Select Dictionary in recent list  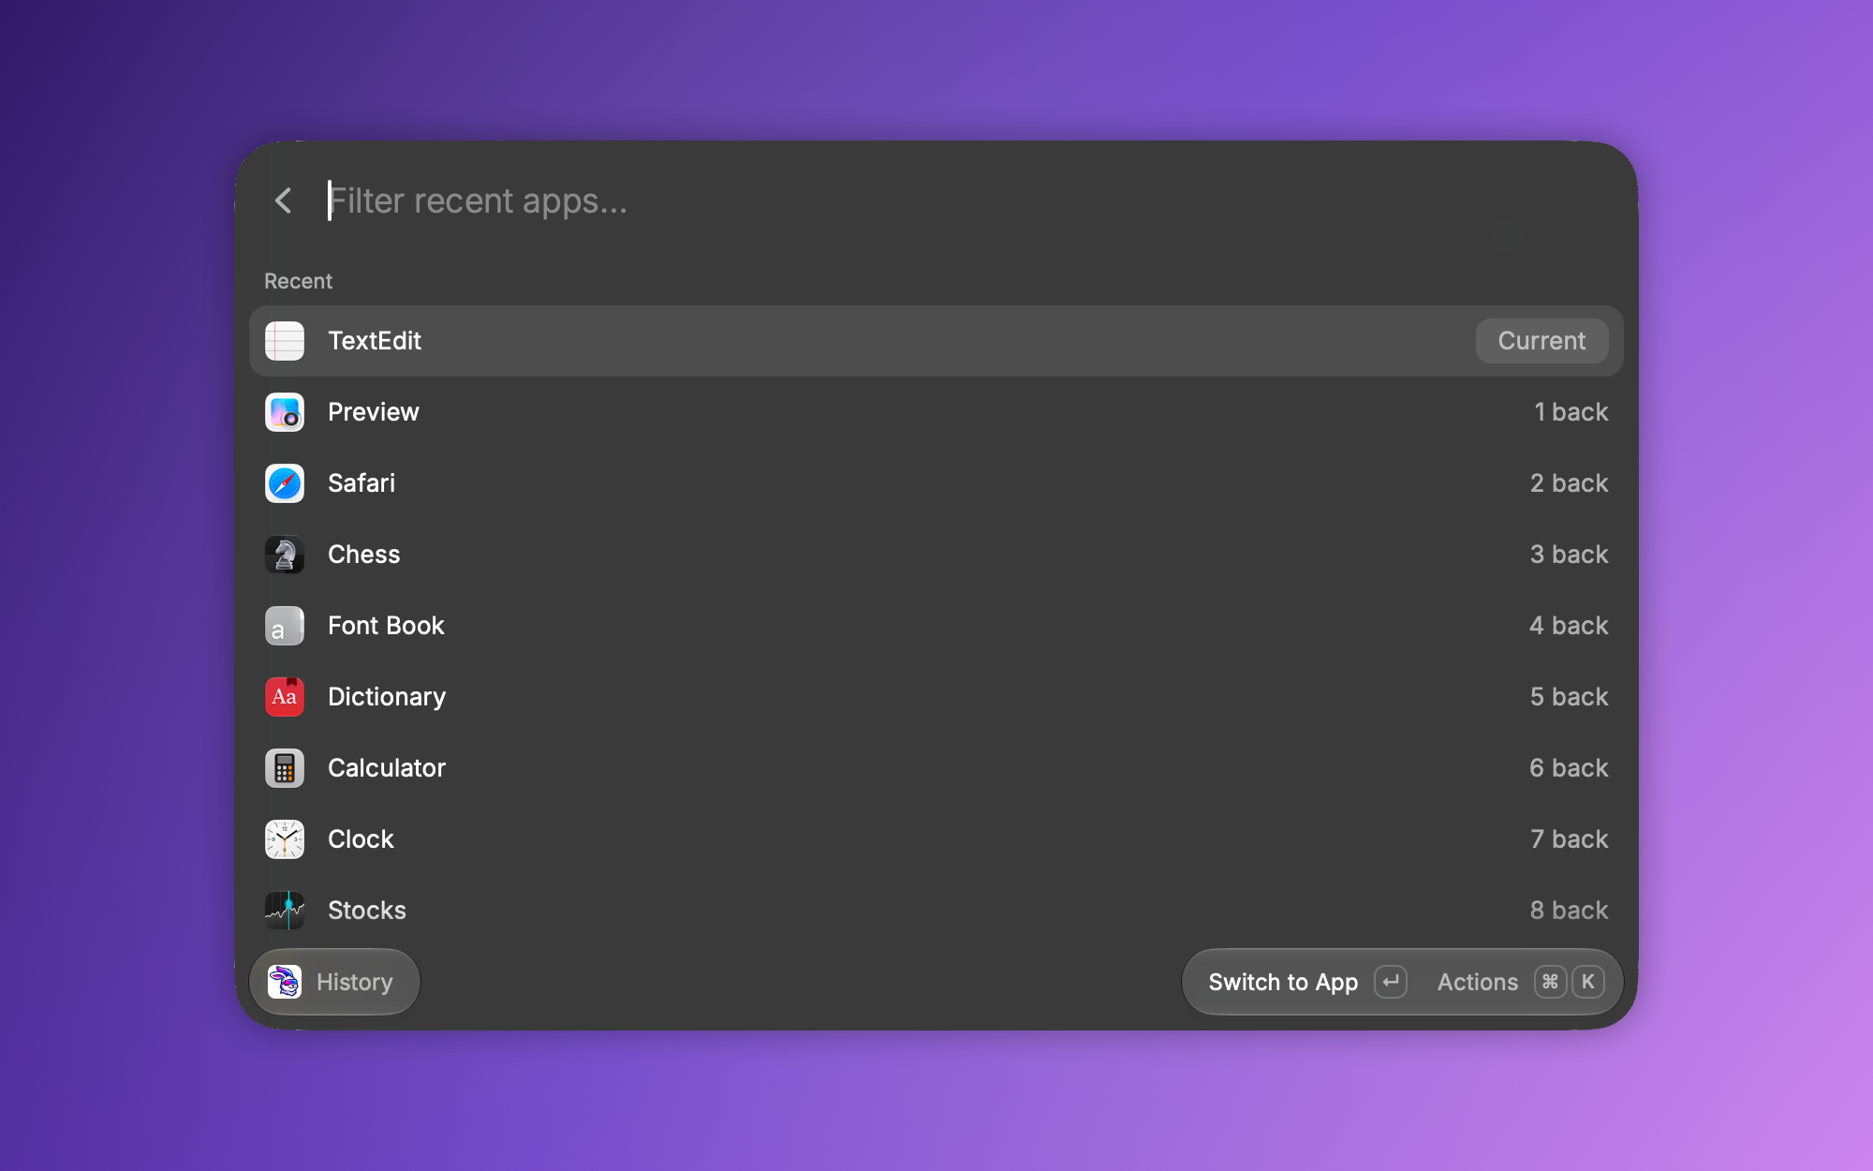936,697
